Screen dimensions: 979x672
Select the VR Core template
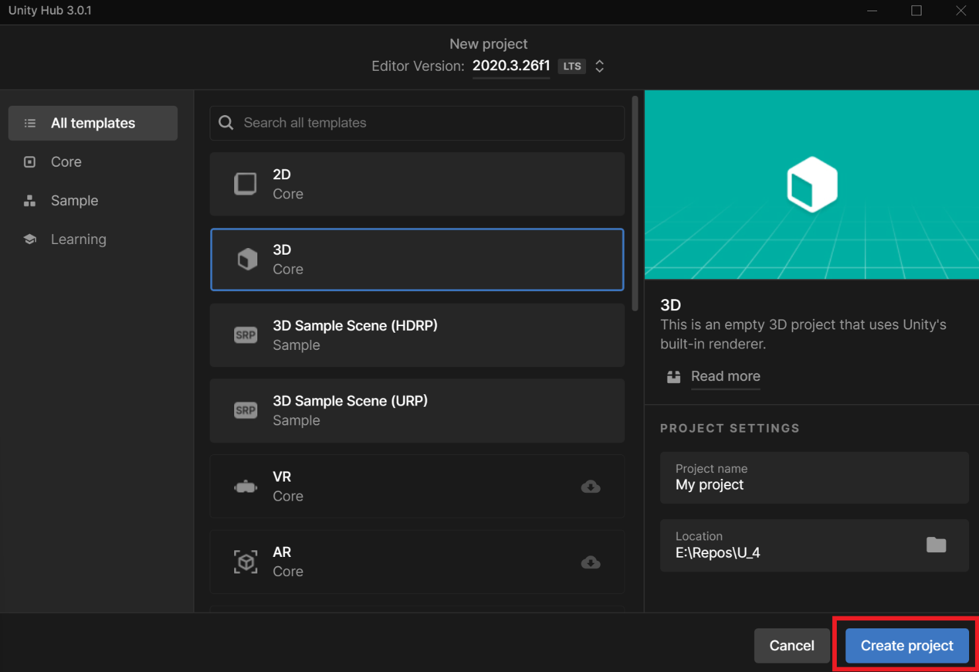click(x=417, y=486)
